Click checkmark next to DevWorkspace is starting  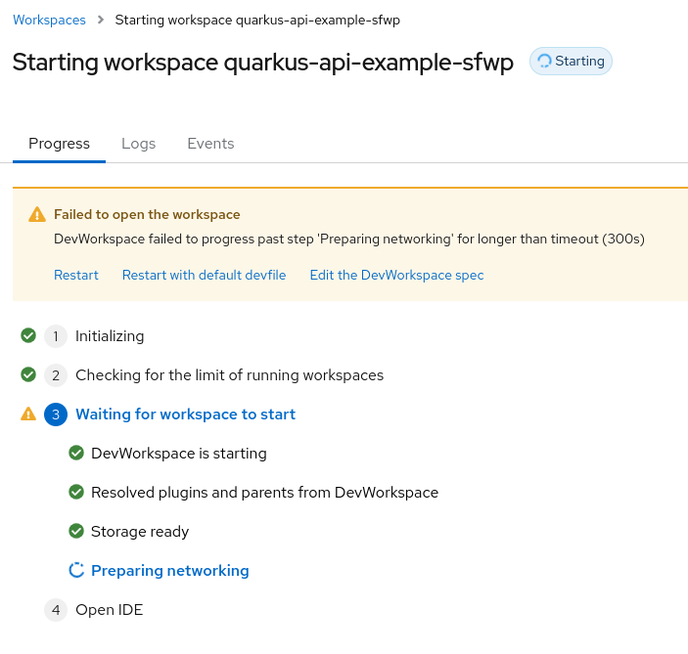coord(75,453)
